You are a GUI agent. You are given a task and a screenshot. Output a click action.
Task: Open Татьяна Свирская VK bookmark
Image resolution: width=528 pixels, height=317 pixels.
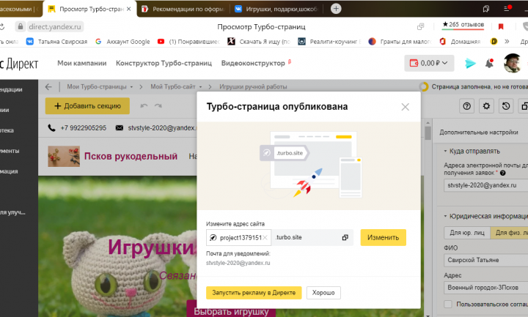coord(57,42)
